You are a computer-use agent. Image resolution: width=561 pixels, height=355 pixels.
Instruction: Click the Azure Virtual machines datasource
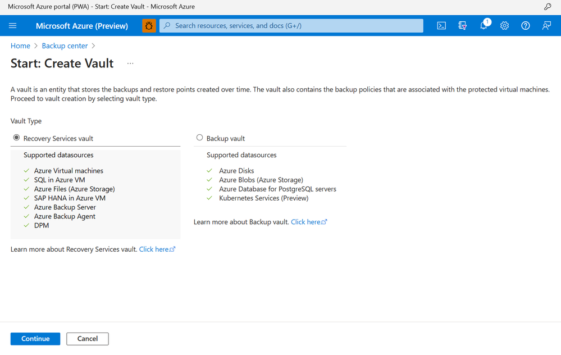(x=69, y=171)
